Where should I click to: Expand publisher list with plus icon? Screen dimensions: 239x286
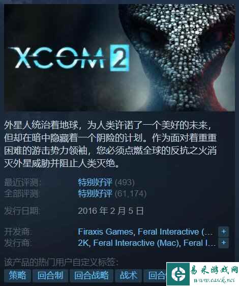[x=224, y=243]
